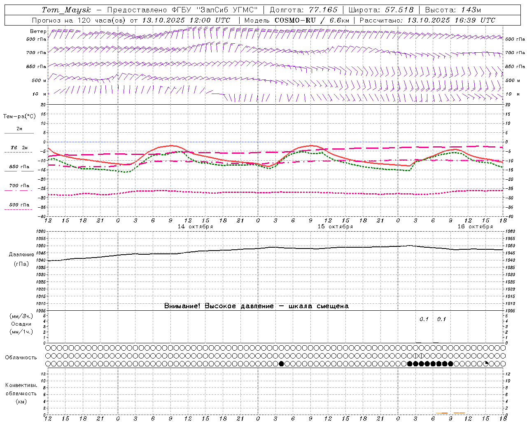The width and height of the screenshot is (527, 422).
Task: Click the Облачность panel label
Action: point(21,358)
